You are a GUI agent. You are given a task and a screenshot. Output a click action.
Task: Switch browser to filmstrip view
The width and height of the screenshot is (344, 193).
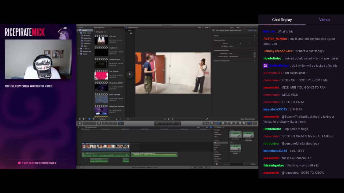pyautogui.click(x=89, y=119)
